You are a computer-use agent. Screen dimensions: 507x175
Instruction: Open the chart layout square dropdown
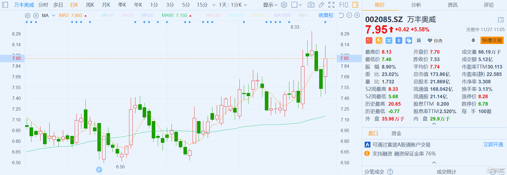[297, 5]
